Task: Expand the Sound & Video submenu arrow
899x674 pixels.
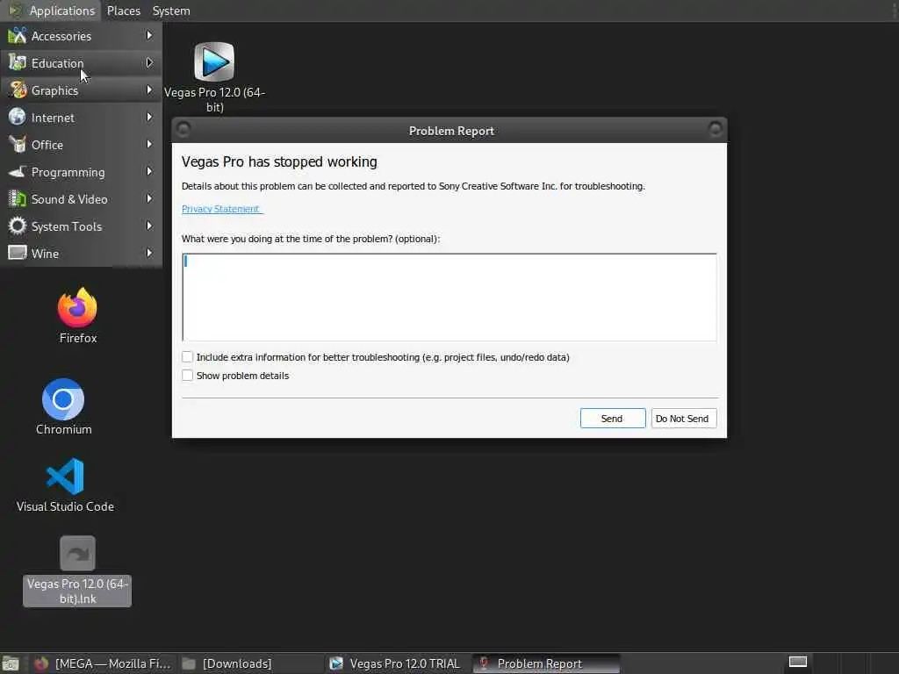Action: (149, 199)
